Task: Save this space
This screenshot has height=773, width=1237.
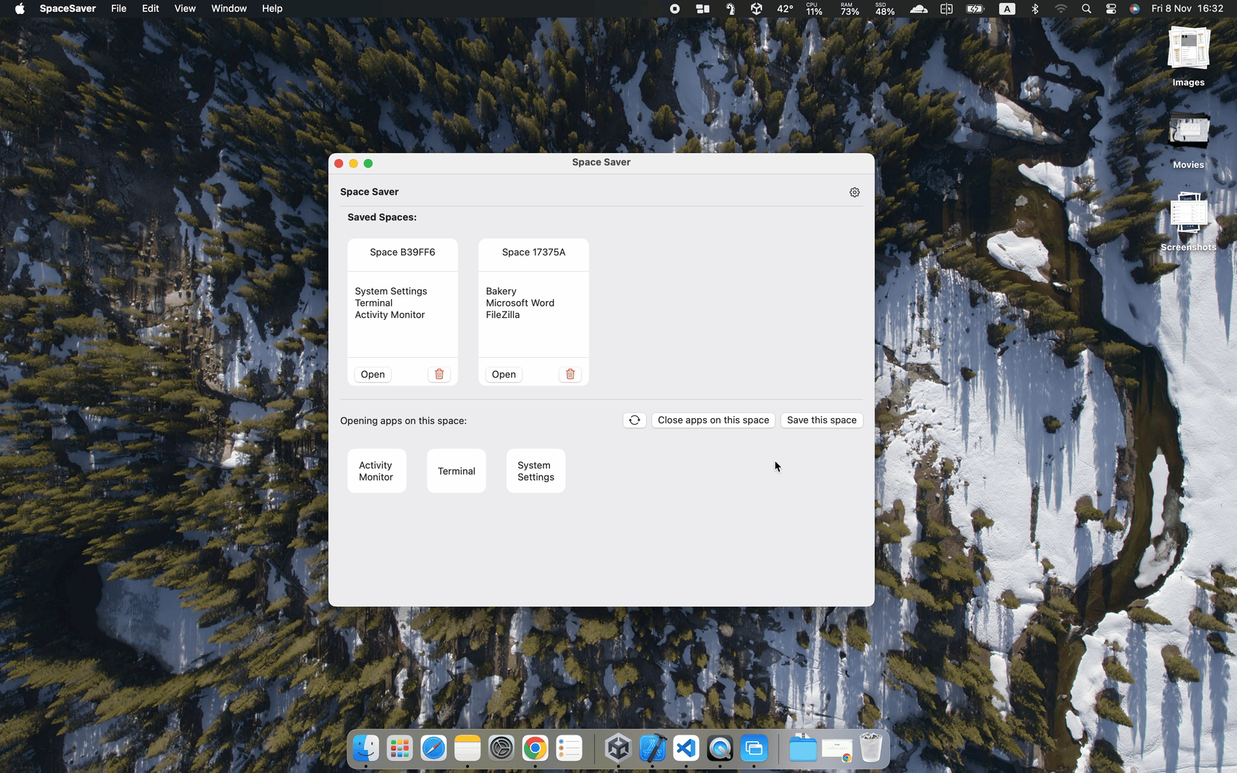Action: tap(821, 420)
